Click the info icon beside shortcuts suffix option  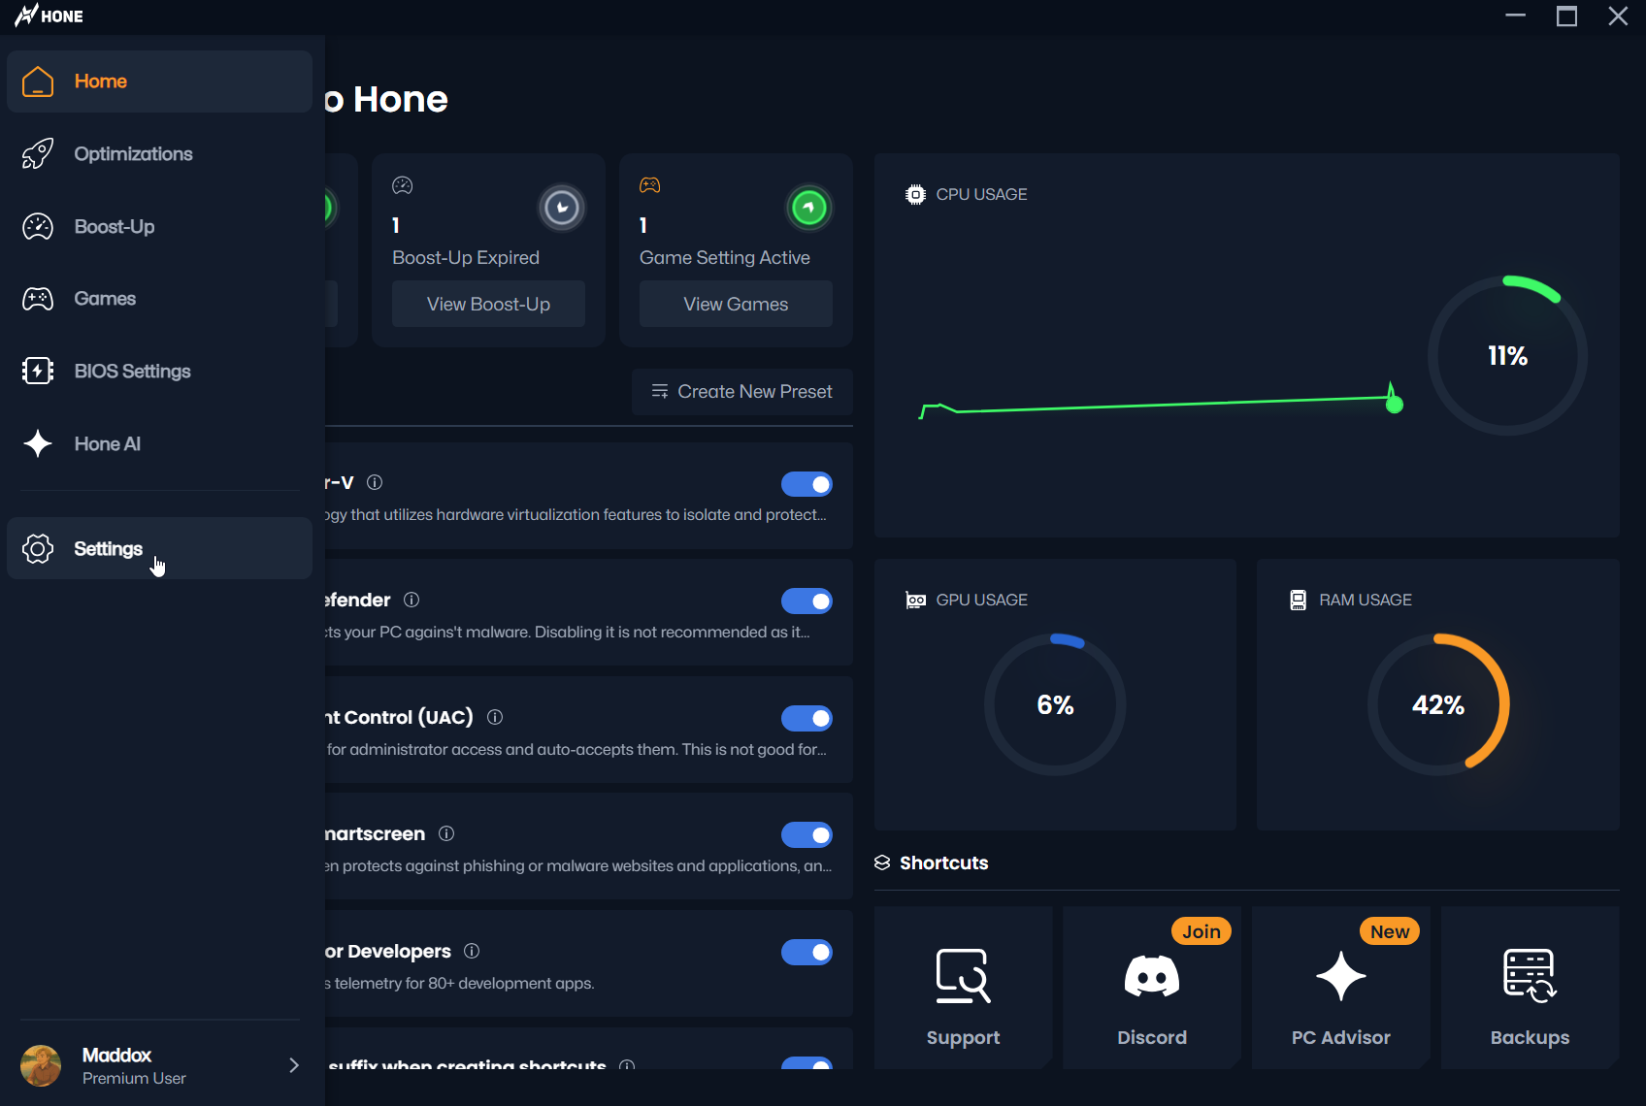pos(627,1065)
